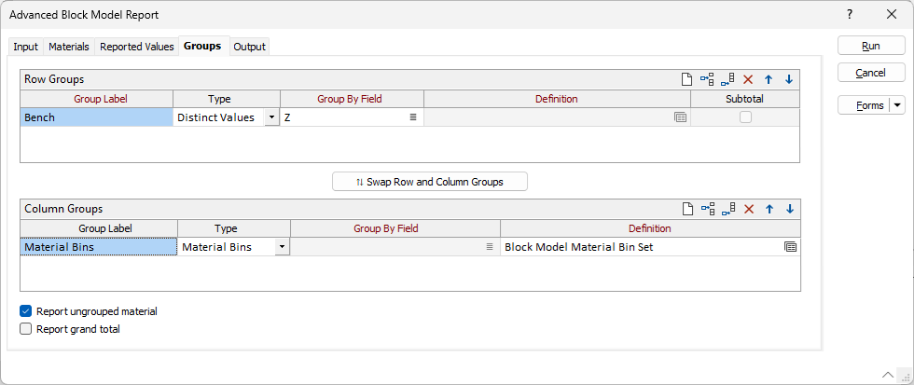This screenshot has width=914, height=385.
Task: Move Row Groups entry down
Action: pos(789,79)
